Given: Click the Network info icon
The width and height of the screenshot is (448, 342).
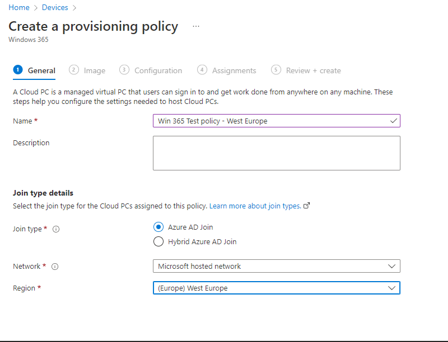Looking at the screenshot, I should tap(55, 267).
